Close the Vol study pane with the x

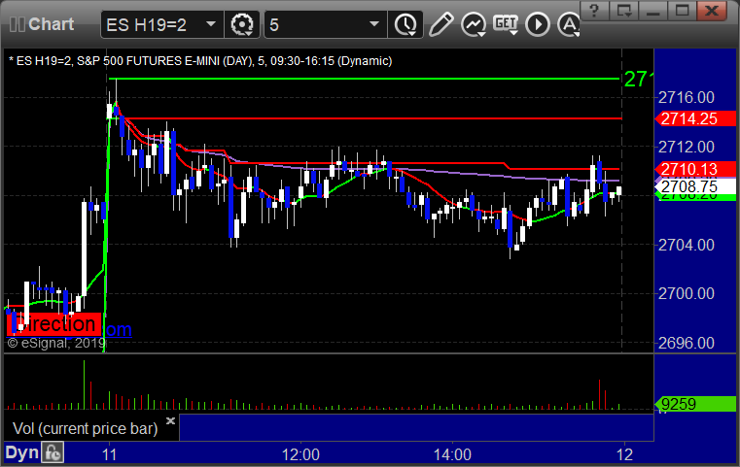click(170, 420)
